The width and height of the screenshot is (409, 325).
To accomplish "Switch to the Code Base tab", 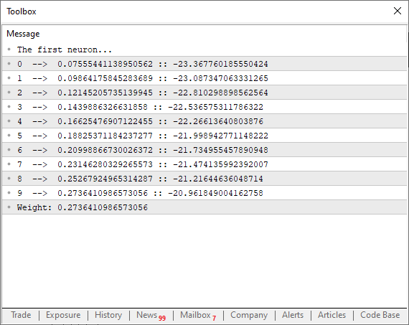I will [380, 315].
